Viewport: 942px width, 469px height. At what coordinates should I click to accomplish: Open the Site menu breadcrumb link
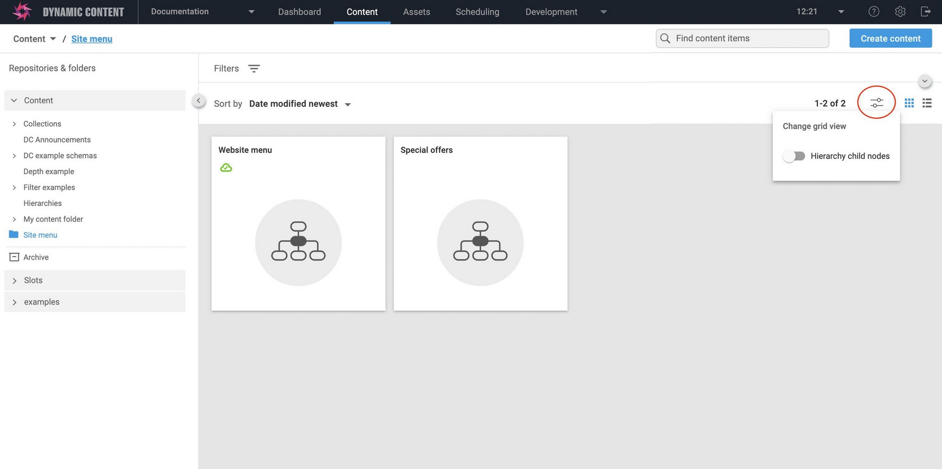tap(92, 39)
